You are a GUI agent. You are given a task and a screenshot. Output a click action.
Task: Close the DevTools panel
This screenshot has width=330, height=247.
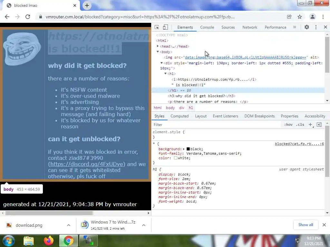(325, 27)
